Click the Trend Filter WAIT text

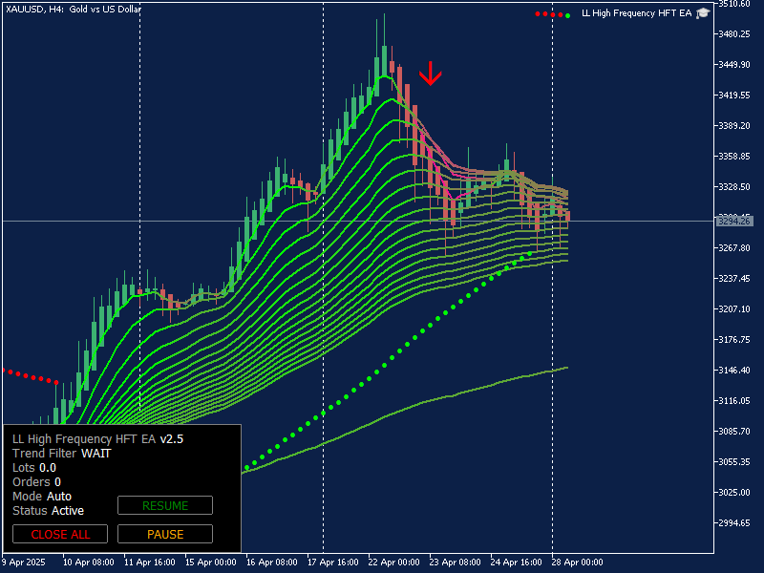(x=62, y=453)
